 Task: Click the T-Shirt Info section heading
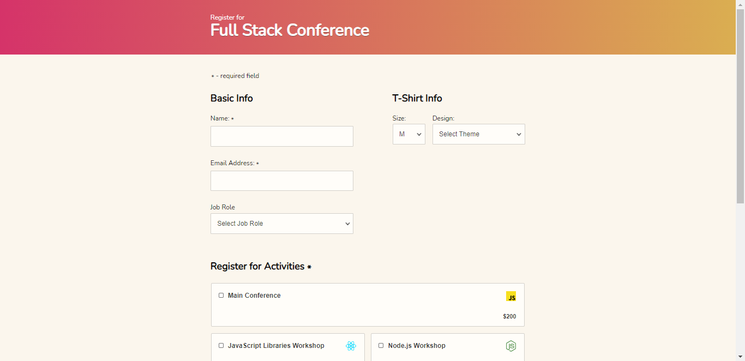point(417,98)
